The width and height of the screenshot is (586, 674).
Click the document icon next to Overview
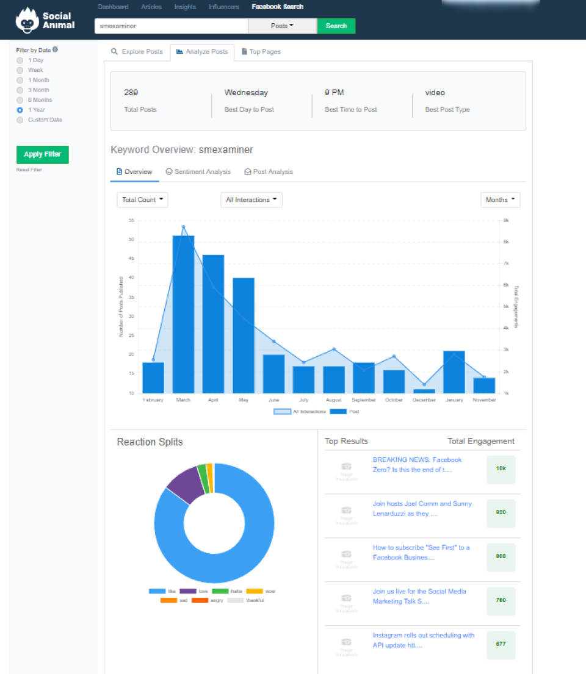tap(120, 171)
